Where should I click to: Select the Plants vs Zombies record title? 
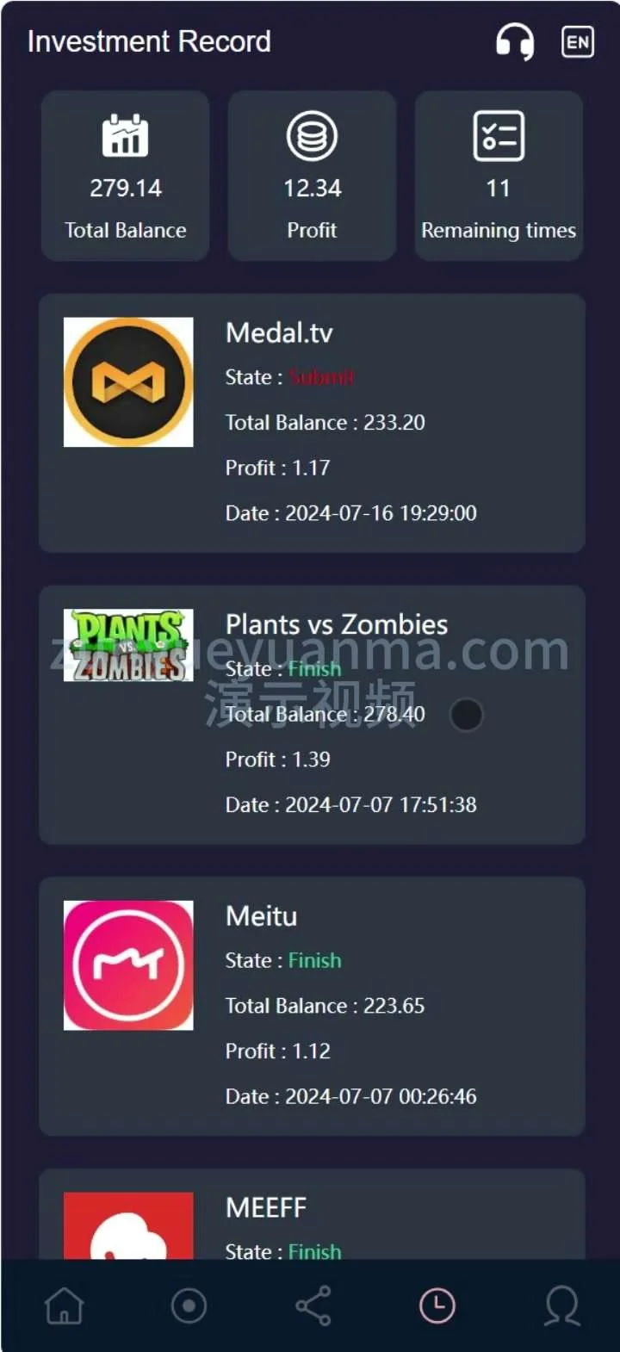[337, 624]
